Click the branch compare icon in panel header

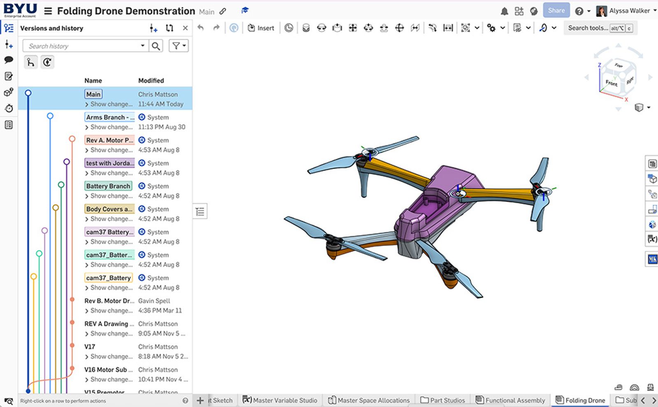[x=169, y=28]
